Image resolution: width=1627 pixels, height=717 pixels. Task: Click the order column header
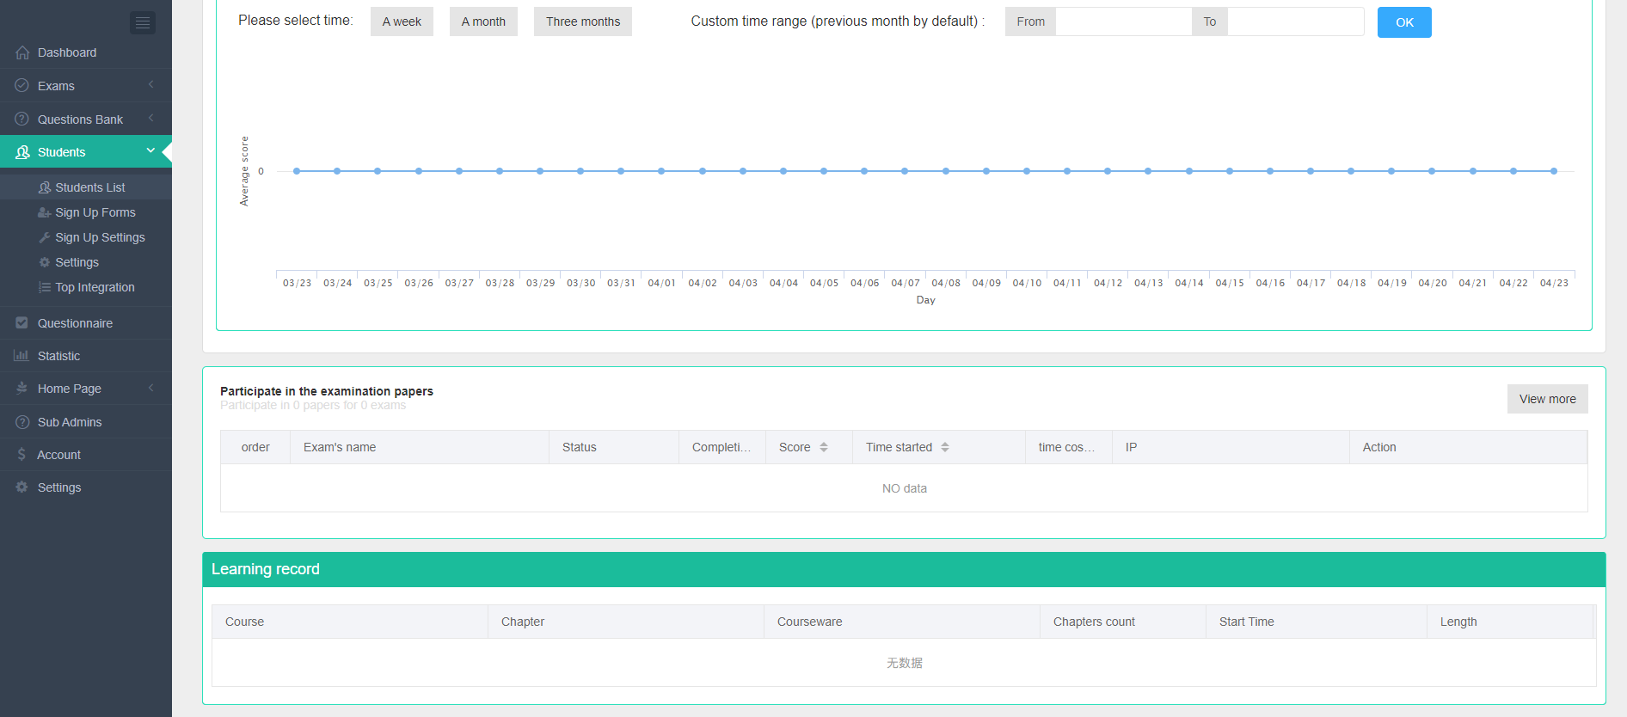pyautogui.click(x=255, y=447)
